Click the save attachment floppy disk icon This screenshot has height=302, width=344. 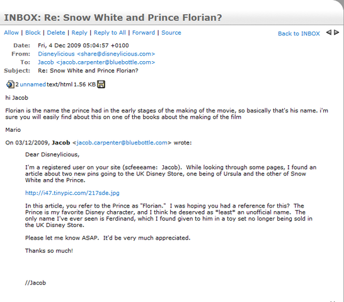click(x=101, y=84)
